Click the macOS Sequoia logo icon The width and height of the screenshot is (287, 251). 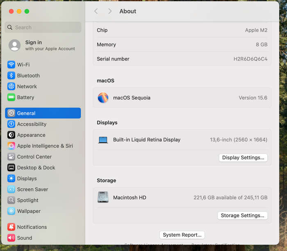[103, 97]
